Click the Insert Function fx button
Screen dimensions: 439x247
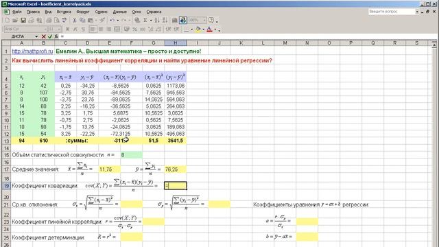(56, 36)
